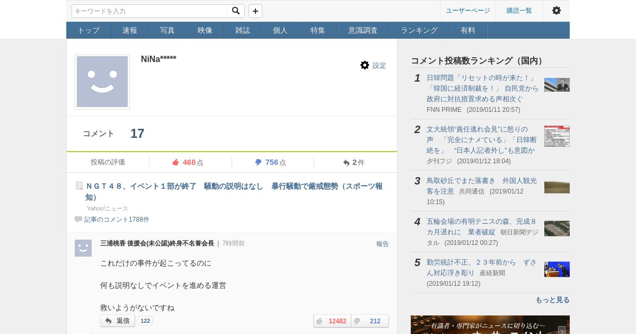Click the gear icon next to 設定
The image size is (636, 334).
pos(365,65)
